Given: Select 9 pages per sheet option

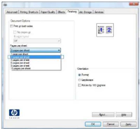Looking at the screenshot, I should 36,66.
